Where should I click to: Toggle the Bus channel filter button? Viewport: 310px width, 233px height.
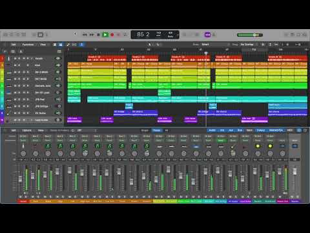tap(240, 130)
